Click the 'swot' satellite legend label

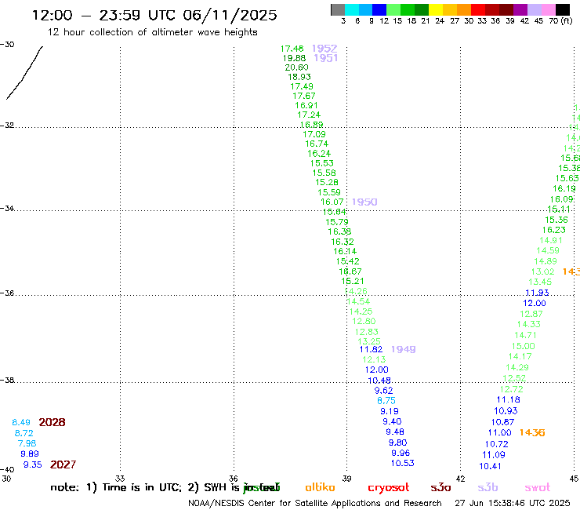coord(538,487)
